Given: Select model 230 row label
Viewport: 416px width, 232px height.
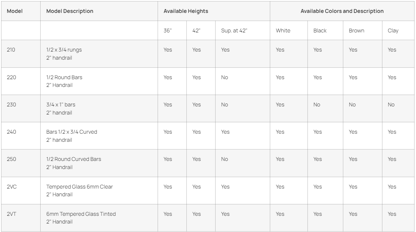Looking at the screenshot, I should point(11,105).
